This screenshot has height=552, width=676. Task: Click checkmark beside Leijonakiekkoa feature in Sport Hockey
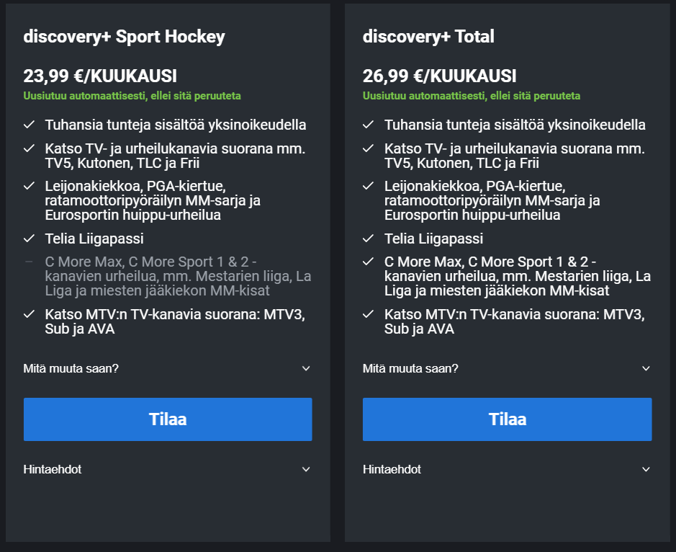click(x=30, y=186)
